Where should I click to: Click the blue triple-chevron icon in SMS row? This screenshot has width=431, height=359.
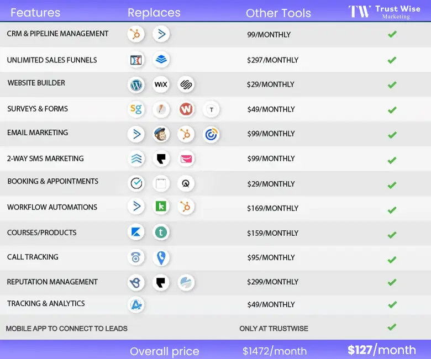[x=136, y=159]
